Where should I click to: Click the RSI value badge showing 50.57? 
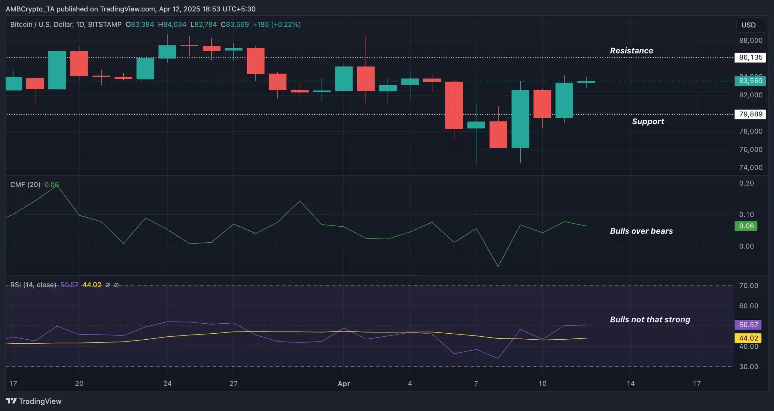tap(748, 325)
